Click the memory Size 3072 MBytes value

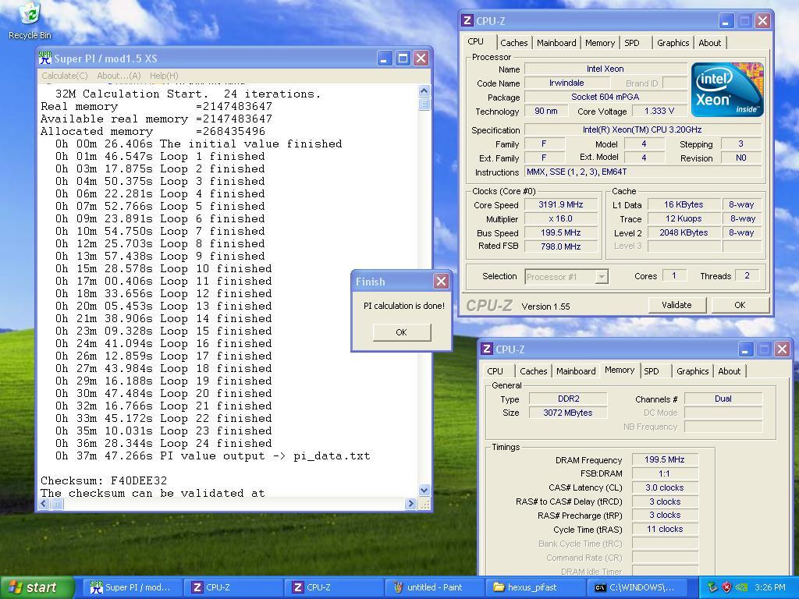coord(568,413)
